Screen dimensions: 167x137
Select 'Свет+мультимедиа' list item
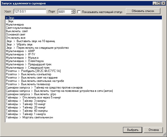(x=83, y=28)
